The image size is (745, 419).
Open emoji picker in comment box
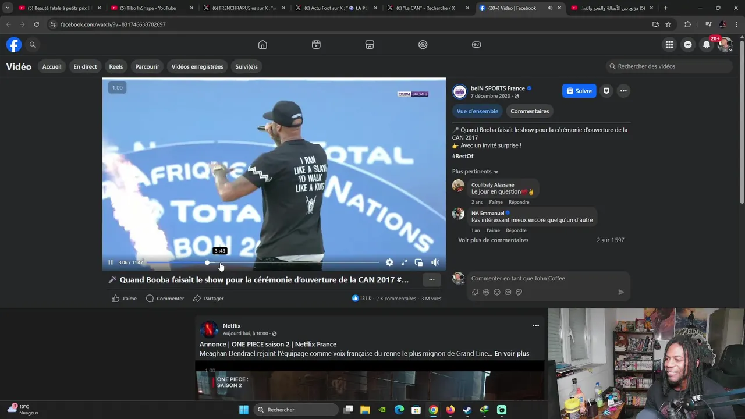tap(497, 292)
